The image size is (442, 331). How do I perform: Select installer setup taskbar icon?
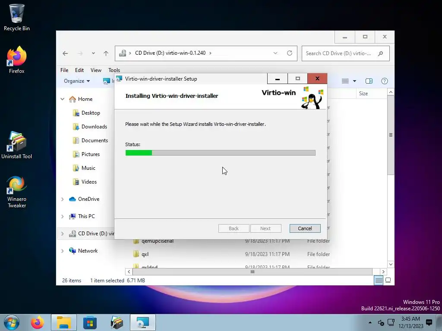(143, 322)
